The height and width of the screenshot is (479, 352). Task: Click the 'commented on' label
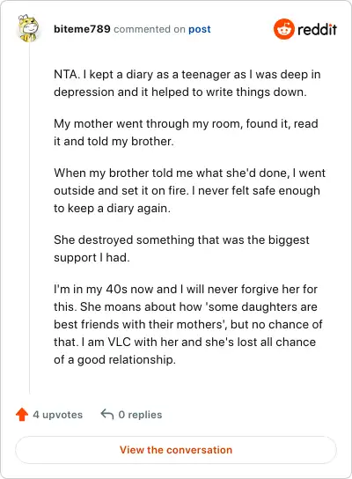[x=150, y=29]
